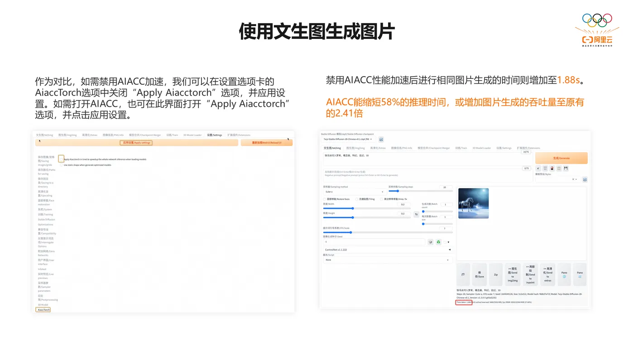Click the x icon to clear Styles selection
634x357 pixels.
tap(573, 179)
